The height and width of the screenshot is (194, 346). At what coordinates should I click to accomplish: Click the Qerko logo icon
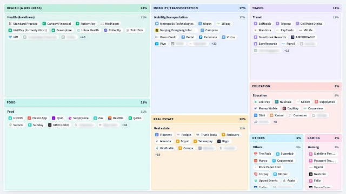(130, 118)
